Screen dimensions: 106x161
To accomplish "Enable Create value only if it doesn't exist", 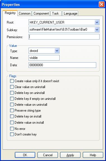I will (12, 81).
